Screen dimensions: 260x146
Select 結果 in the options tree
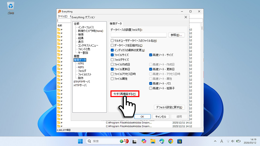pyautogui.click(x=81, y=38)
